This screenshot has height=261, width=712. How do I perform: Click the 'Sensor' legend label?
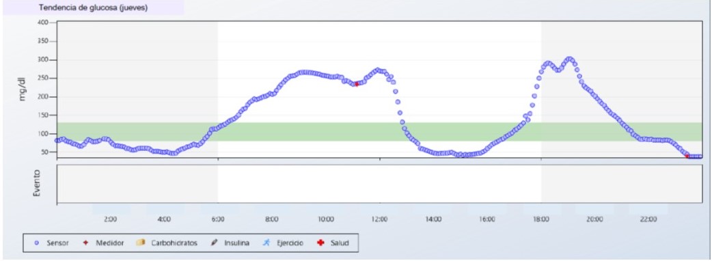point(57,243)
